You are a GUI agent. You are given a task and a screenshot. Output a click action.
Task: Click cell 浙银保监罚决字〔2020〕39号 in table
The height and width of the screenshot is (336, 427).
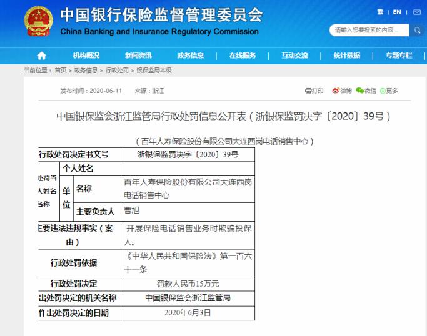click(188, 154)
